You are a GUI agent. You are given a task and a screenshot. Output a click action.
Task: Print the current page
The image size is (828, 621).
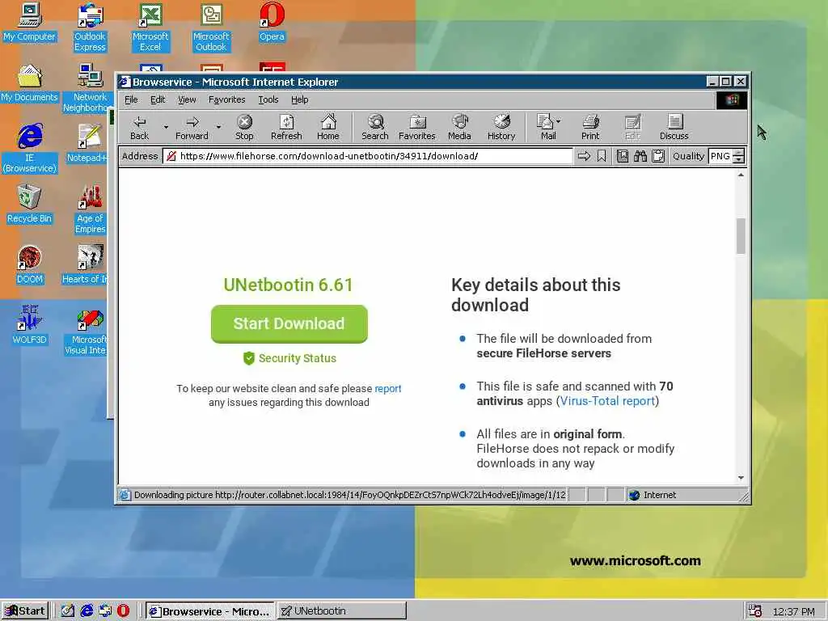click(590, 128)
